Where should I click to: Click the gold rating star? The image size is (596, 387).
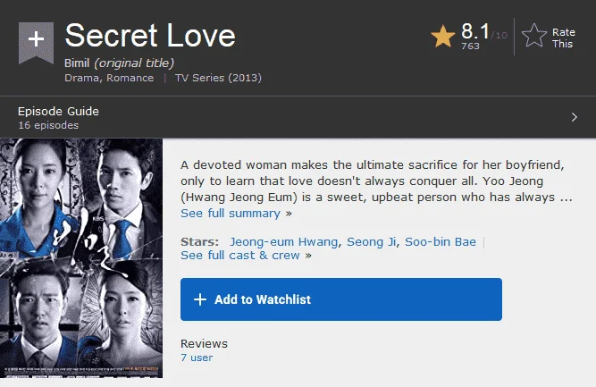443,37
